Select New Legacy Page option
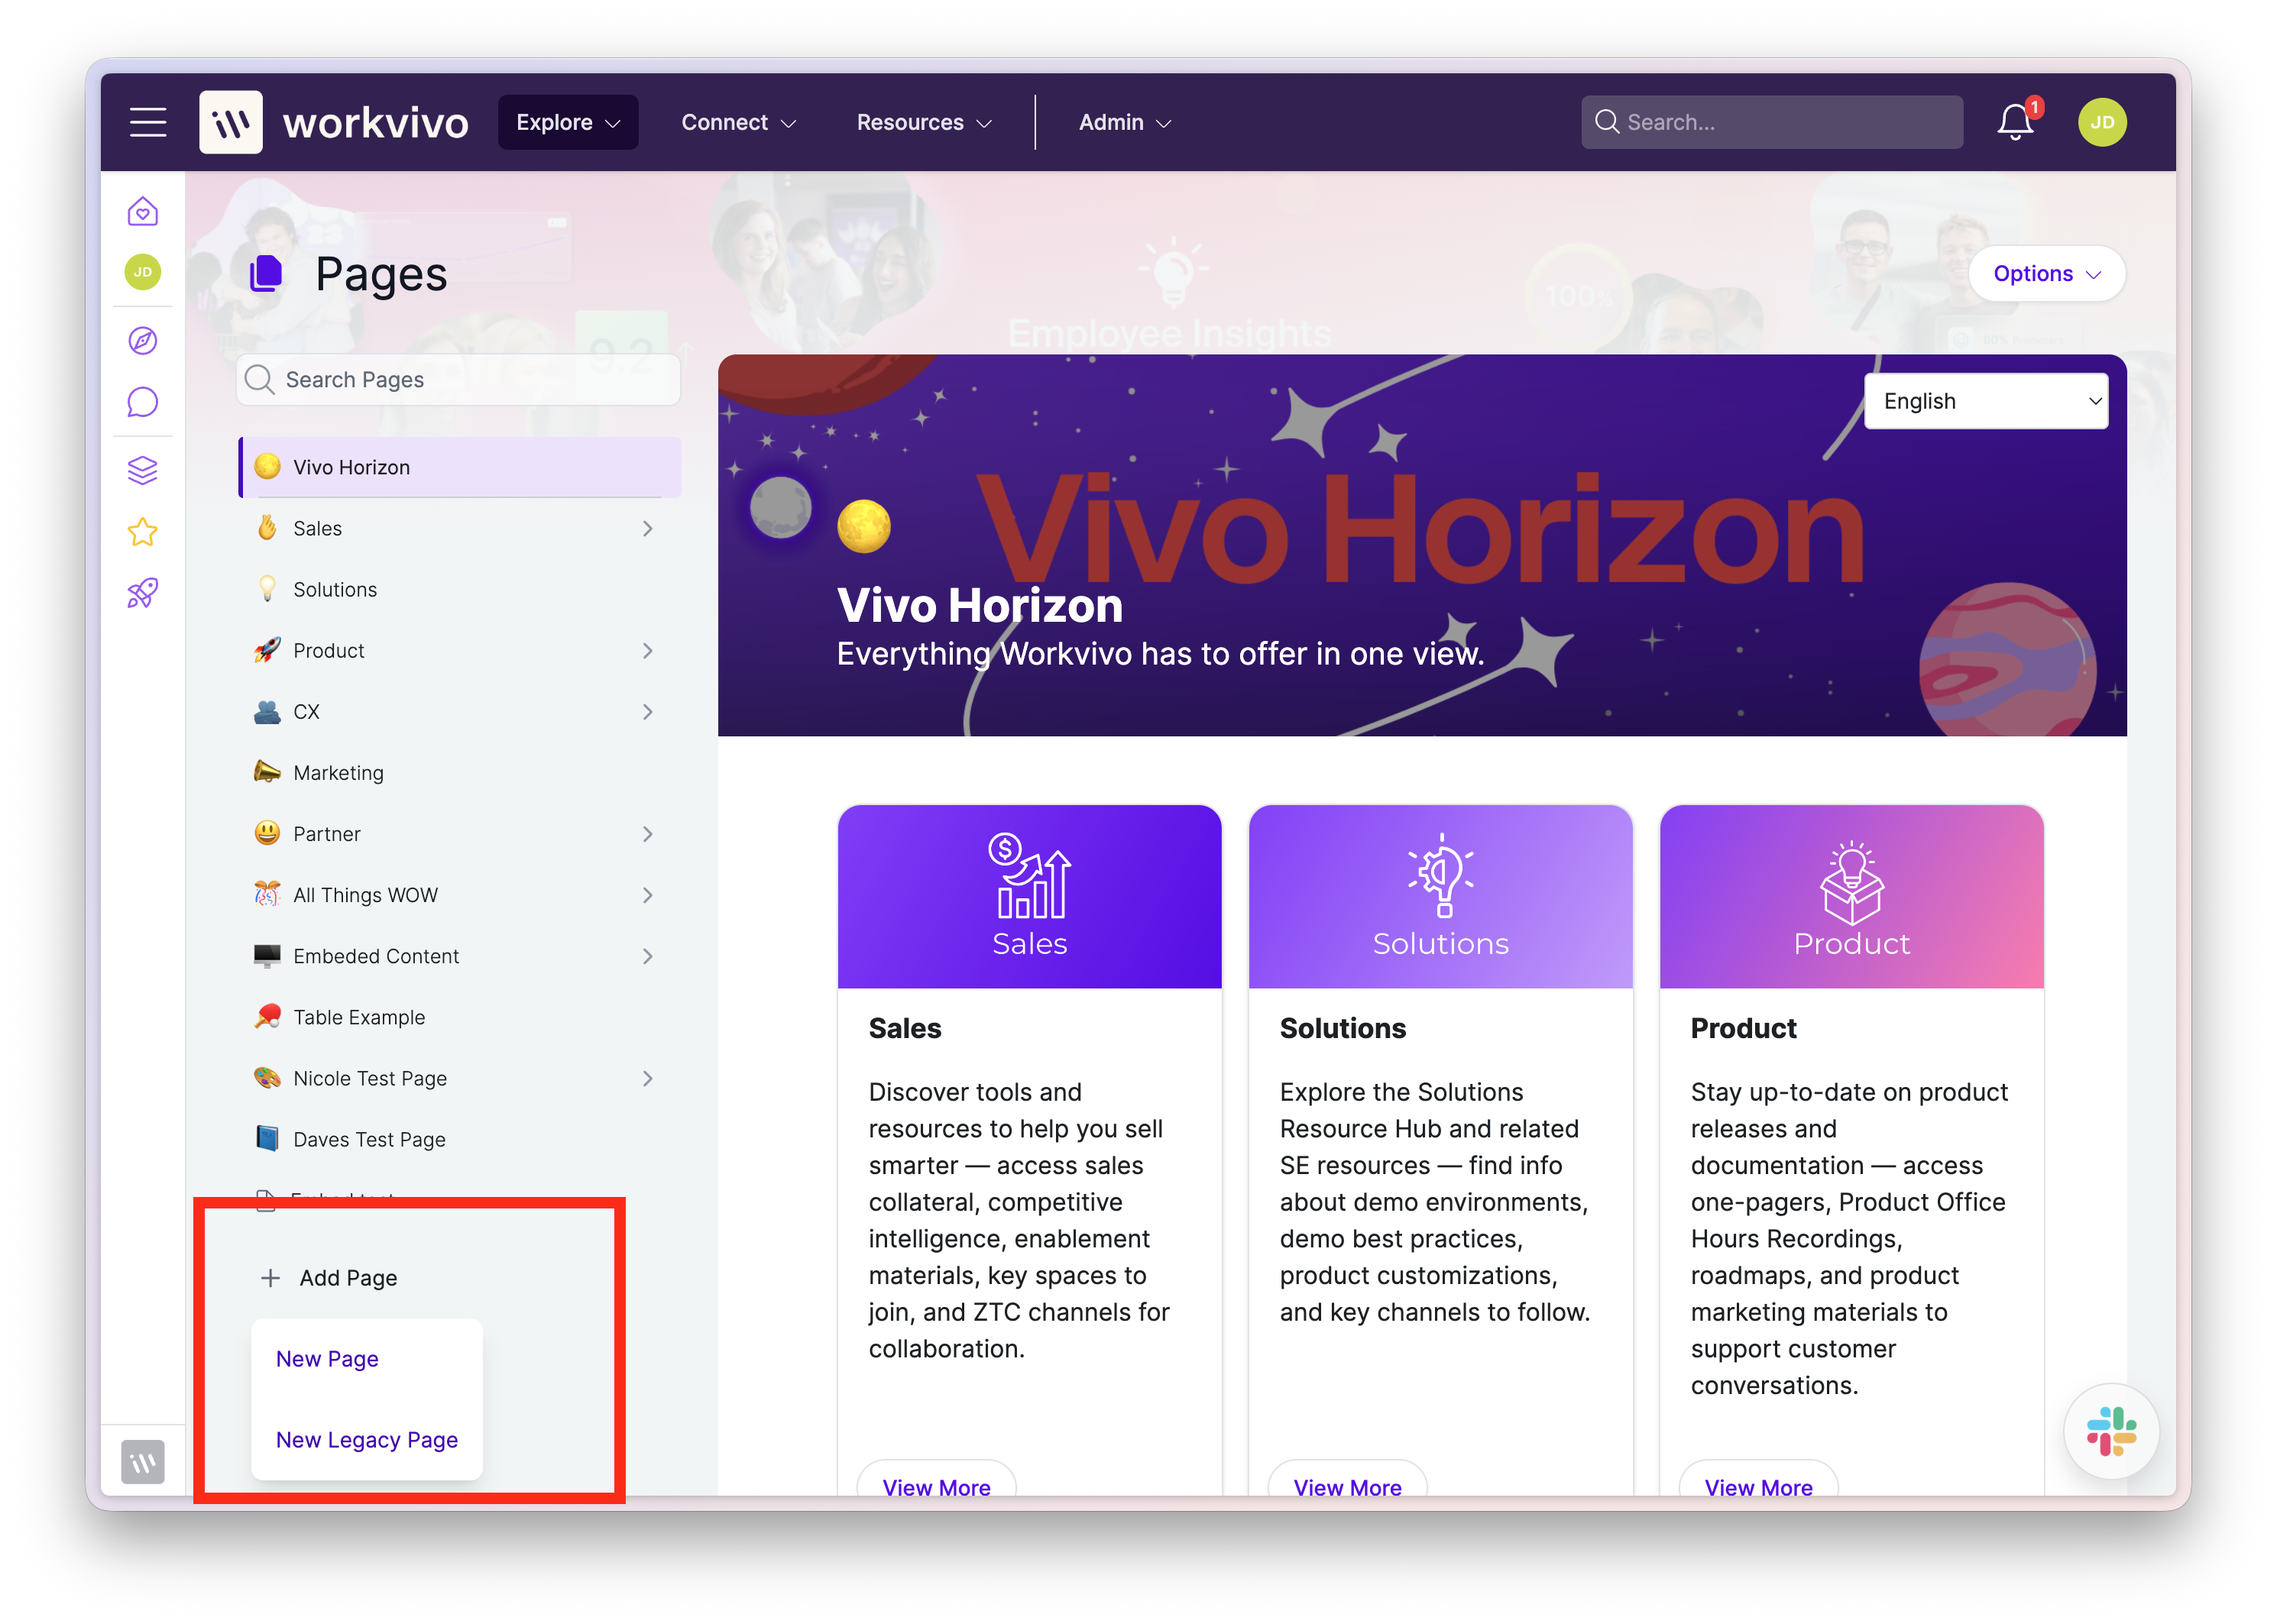Viewport: 2277px width, 1624px height. [x=367, y=1440]
